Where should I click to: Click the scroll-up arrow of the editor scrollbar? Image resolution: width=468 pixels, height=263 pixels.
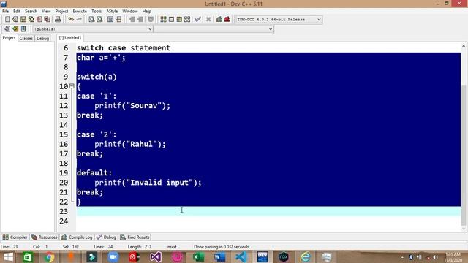pos(463,46)
